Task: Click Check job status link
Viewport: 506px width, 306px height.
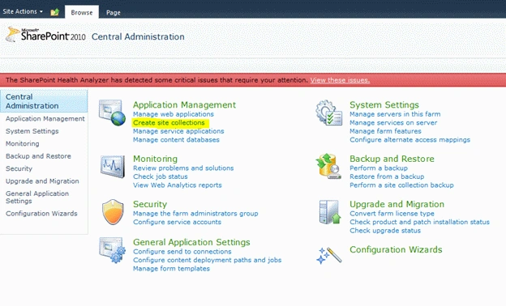Action: (160, 176)
